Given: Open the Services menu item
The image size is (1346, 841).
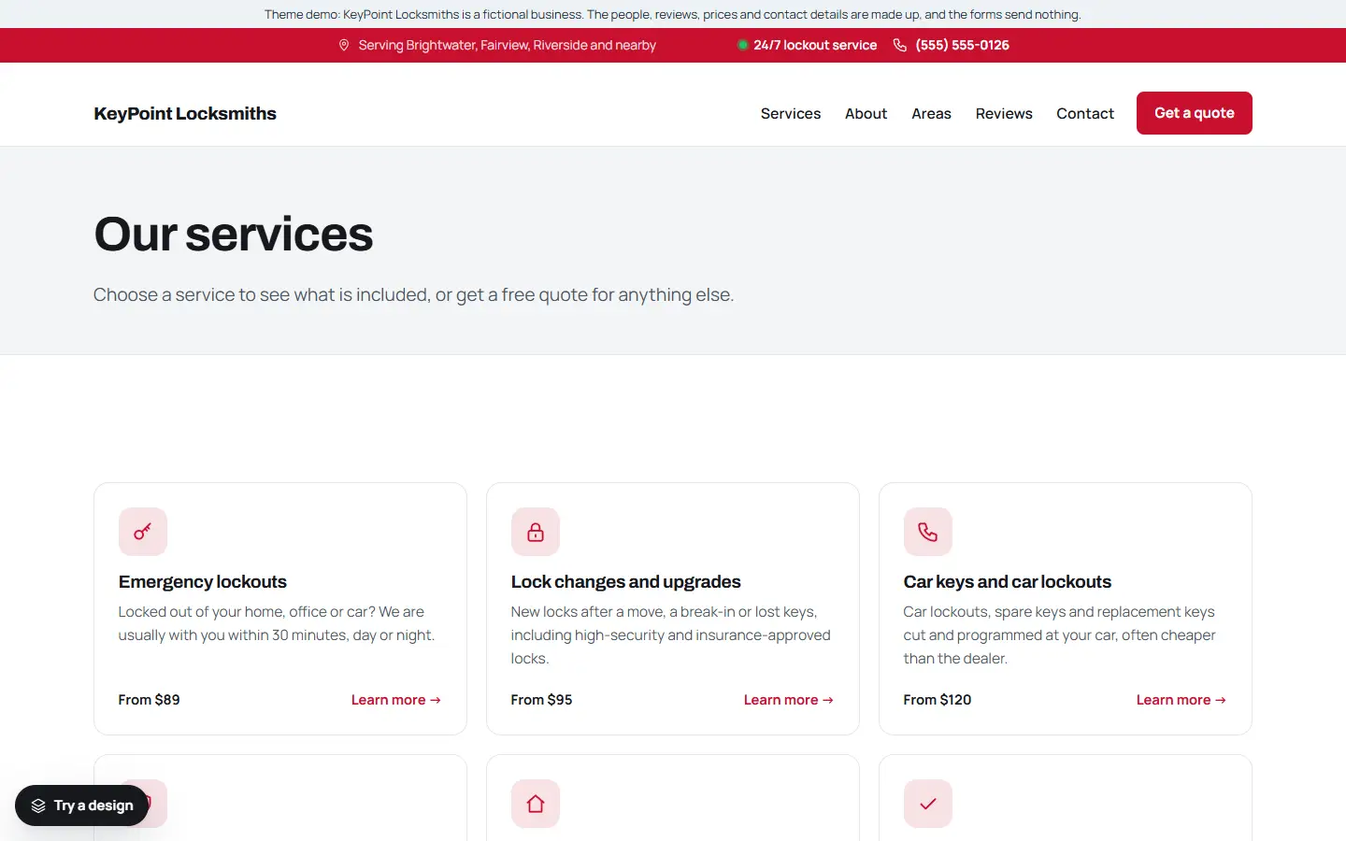Looking at the screenshot, I should 791,113.
